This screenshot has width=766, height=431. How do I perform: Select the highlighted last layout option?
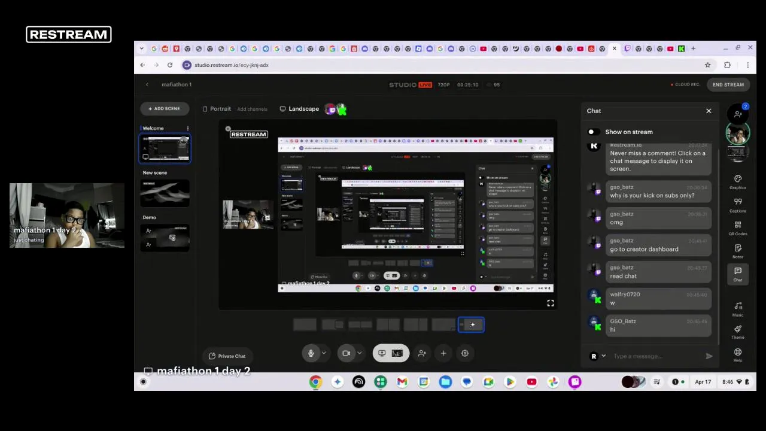point(471,324)
